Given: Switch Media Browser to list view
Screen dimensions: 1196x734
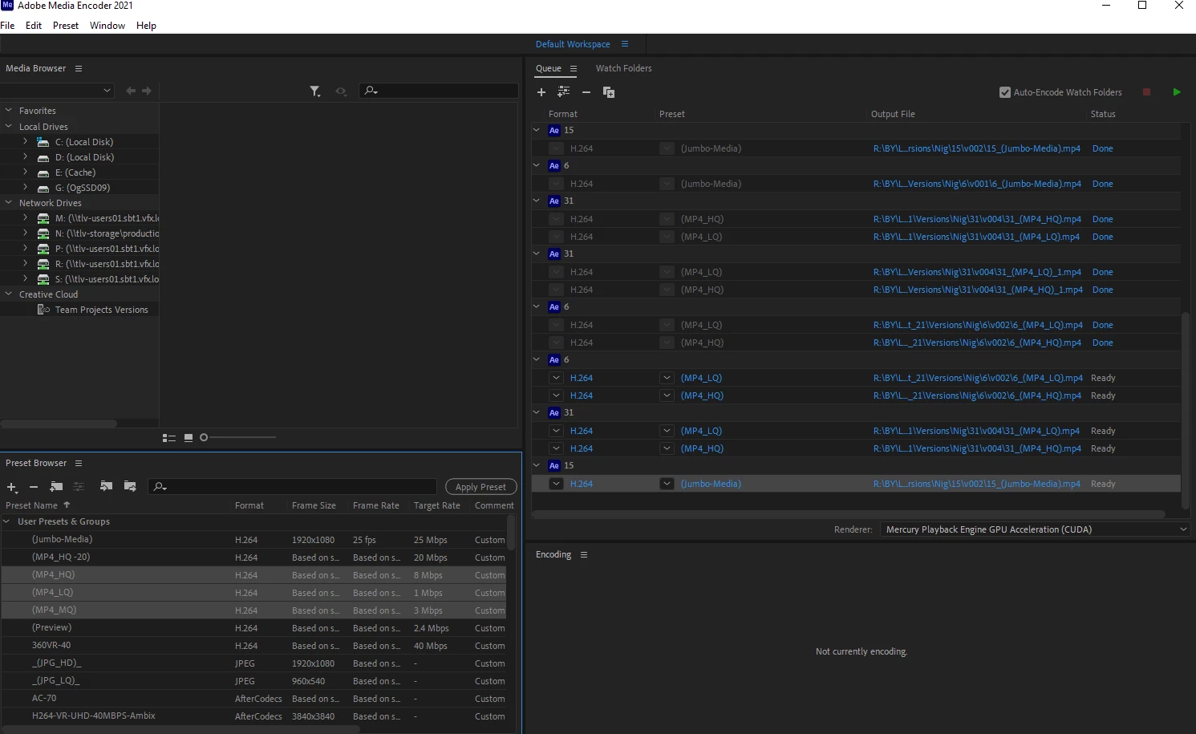Looking at the screenshot, I should [x=169, y=438].
